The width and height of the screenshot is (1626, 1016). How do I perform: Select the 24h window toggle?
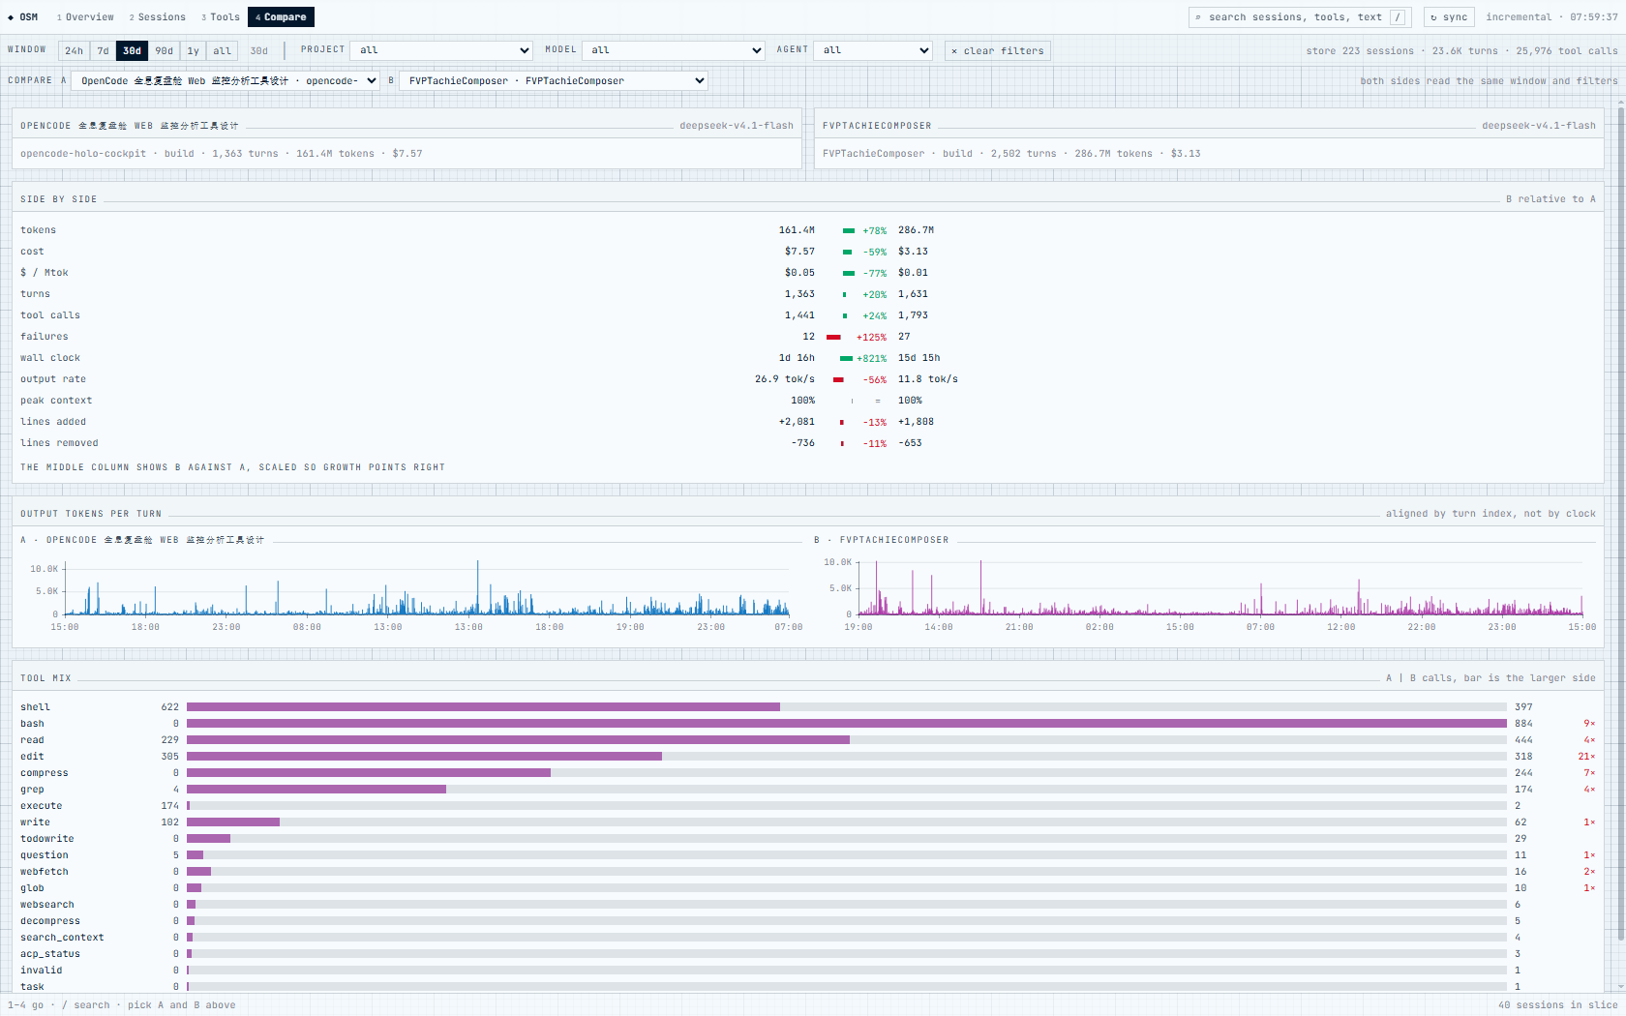tap(74, 50)
